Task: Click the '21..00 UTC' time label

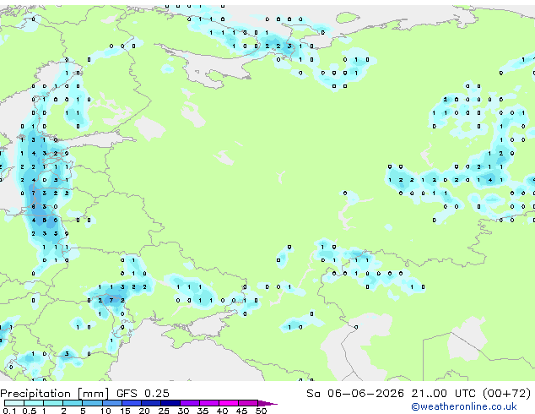Action: pyautogui.click(x=443, y=394)
